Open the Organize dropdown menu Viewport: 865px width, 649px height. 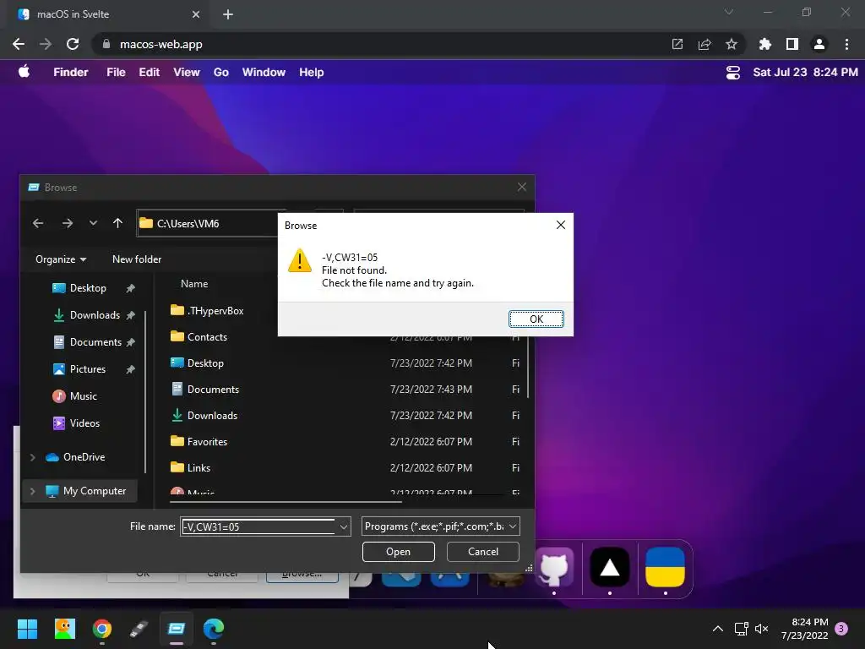(61, 259)
